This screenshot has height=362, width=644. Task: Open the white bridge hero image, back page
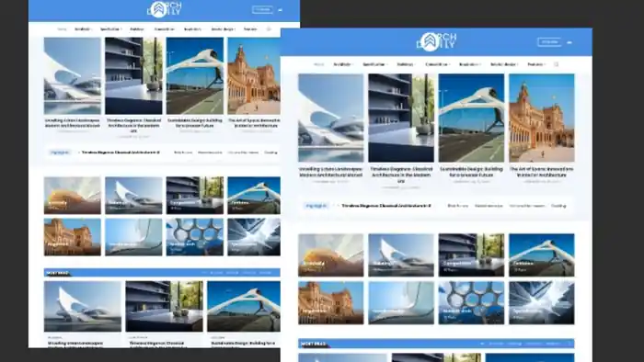tap(195, 76)
